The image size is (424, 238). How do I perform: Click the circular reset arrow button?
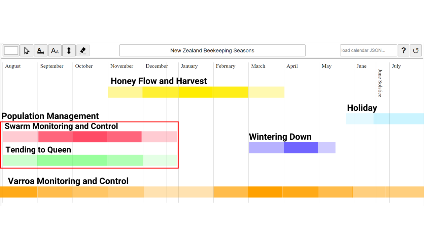pyautogui.click(x=416, y=51)
